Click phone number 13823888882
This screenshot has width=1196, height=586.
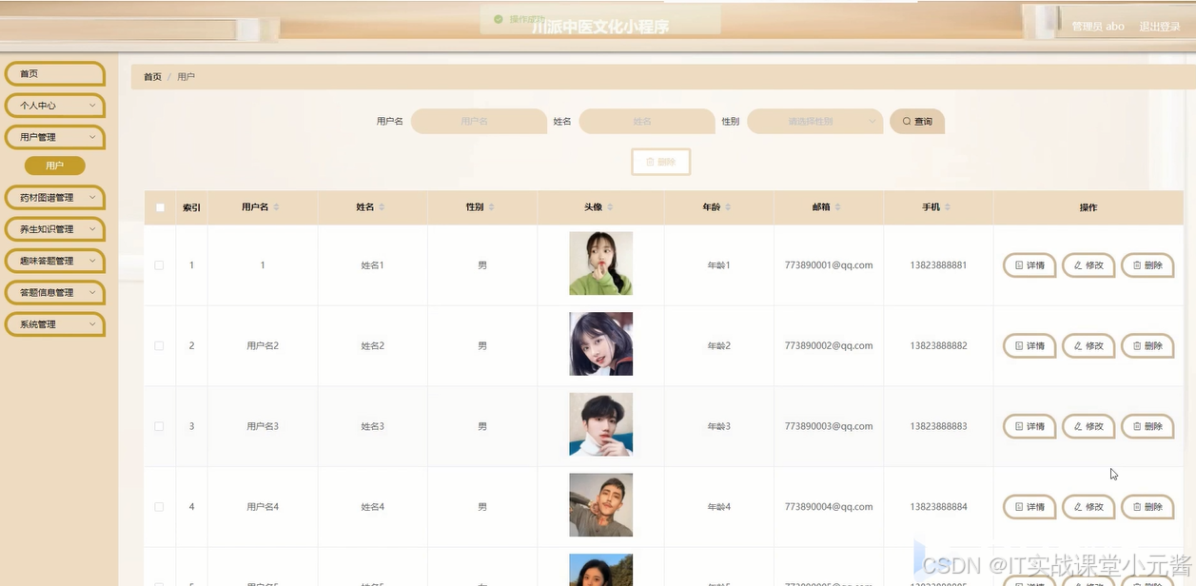click(938, 346)
